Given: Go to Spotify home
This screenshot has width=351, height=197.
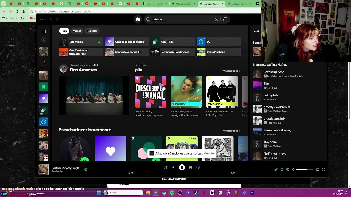Looking at the screenshot, I should click(138, 19).
